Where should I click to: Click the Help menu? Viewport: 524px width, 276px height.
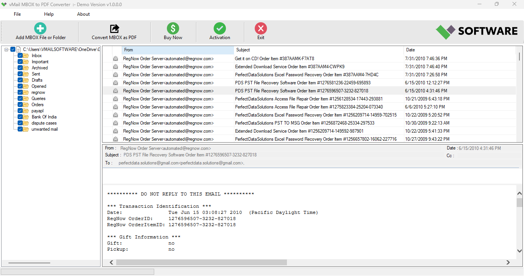tap(49, 14)
